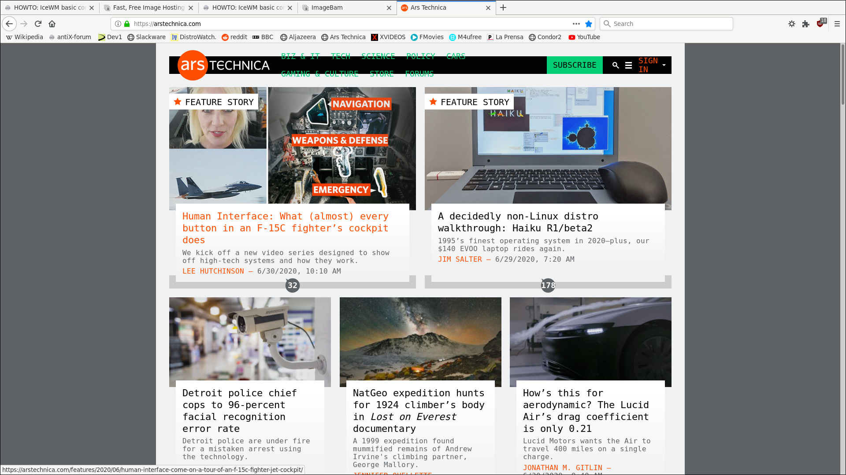Open the YouTube bookmark
Image resolution: width=846 pixels, height=475 pixels.
[584, 37]
